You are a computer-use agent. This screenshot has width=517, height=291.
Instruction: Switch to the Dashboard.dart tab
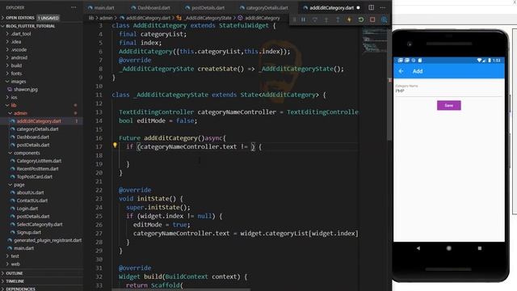point(150,7)
